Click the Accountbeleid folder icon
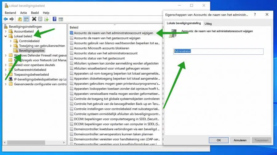Screen dimensions: 277x155 10,31
